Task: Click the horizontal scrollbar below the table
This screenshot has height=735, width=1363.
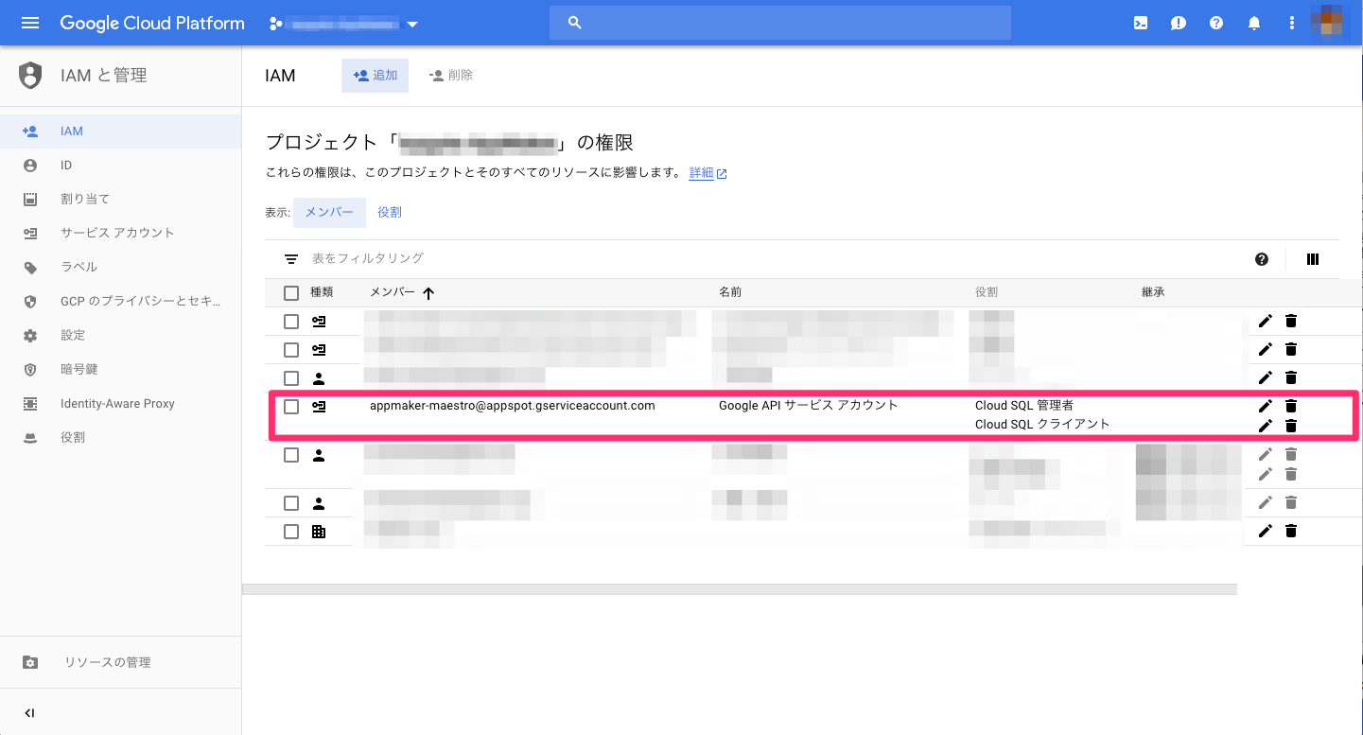Action: pyautogui.click(x=740, y=589)
